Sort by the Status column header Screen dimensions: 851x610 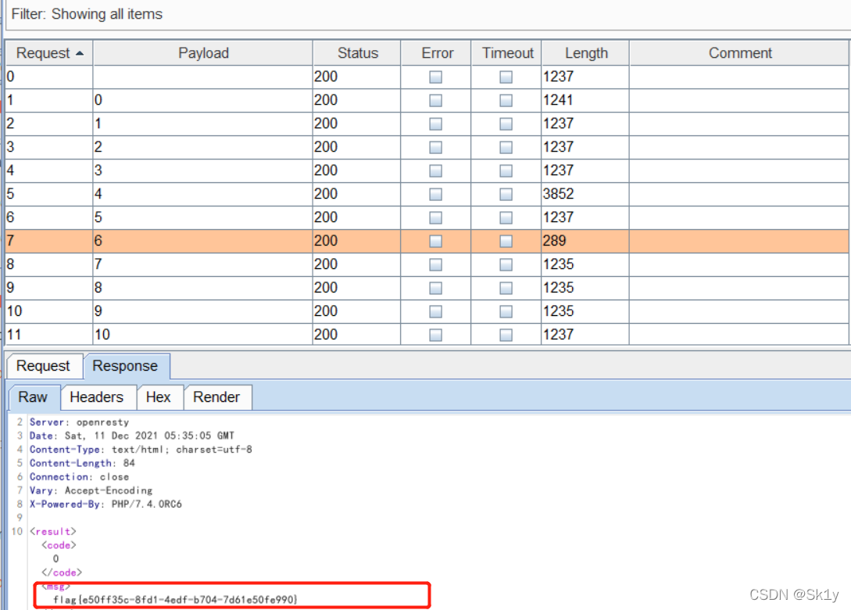pyautogui.click(x=357, y=53)
